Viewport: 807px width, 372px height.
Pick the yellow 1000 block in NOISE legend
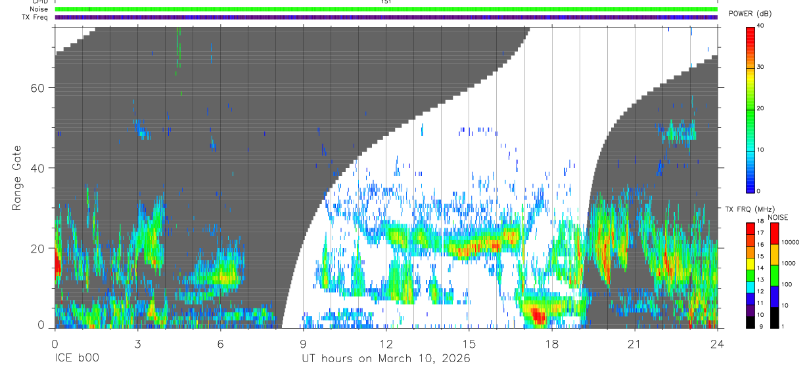(773, 255)
